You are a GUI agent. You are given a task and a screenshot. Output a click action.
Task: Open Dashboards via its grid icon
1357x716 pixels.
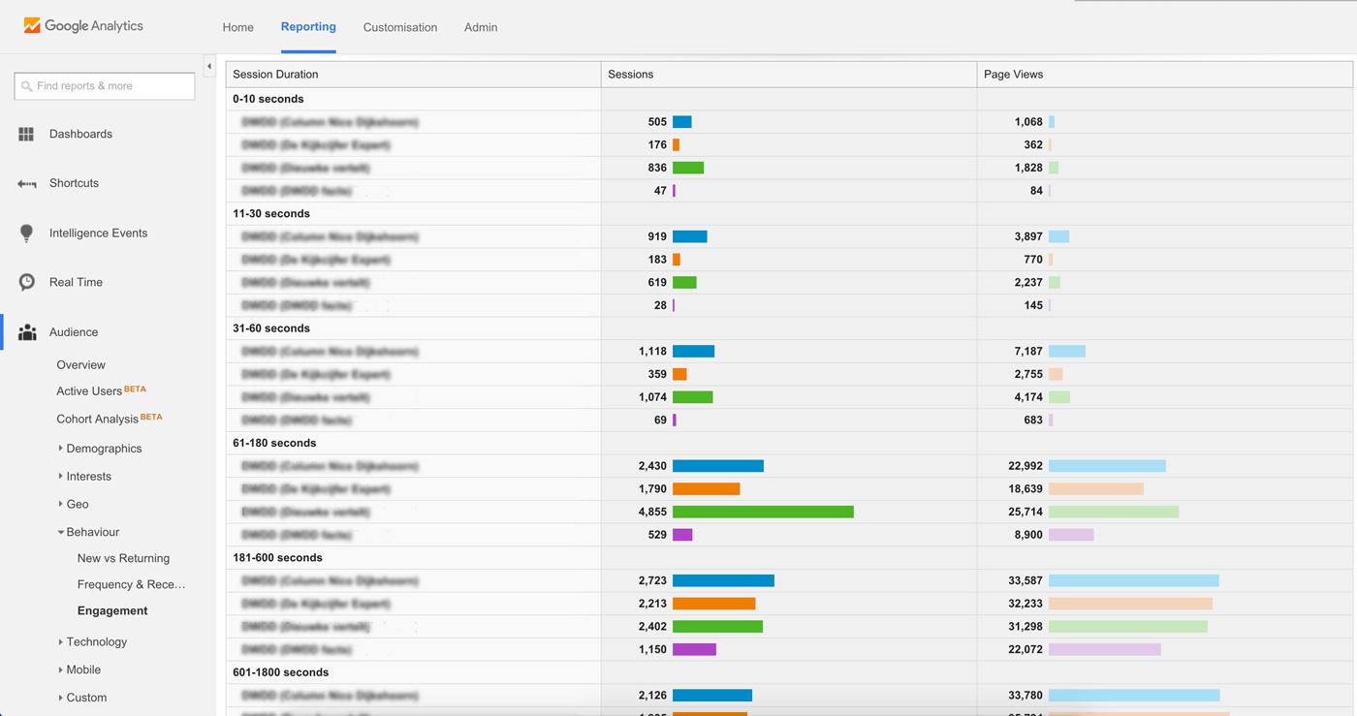point(26,134)
